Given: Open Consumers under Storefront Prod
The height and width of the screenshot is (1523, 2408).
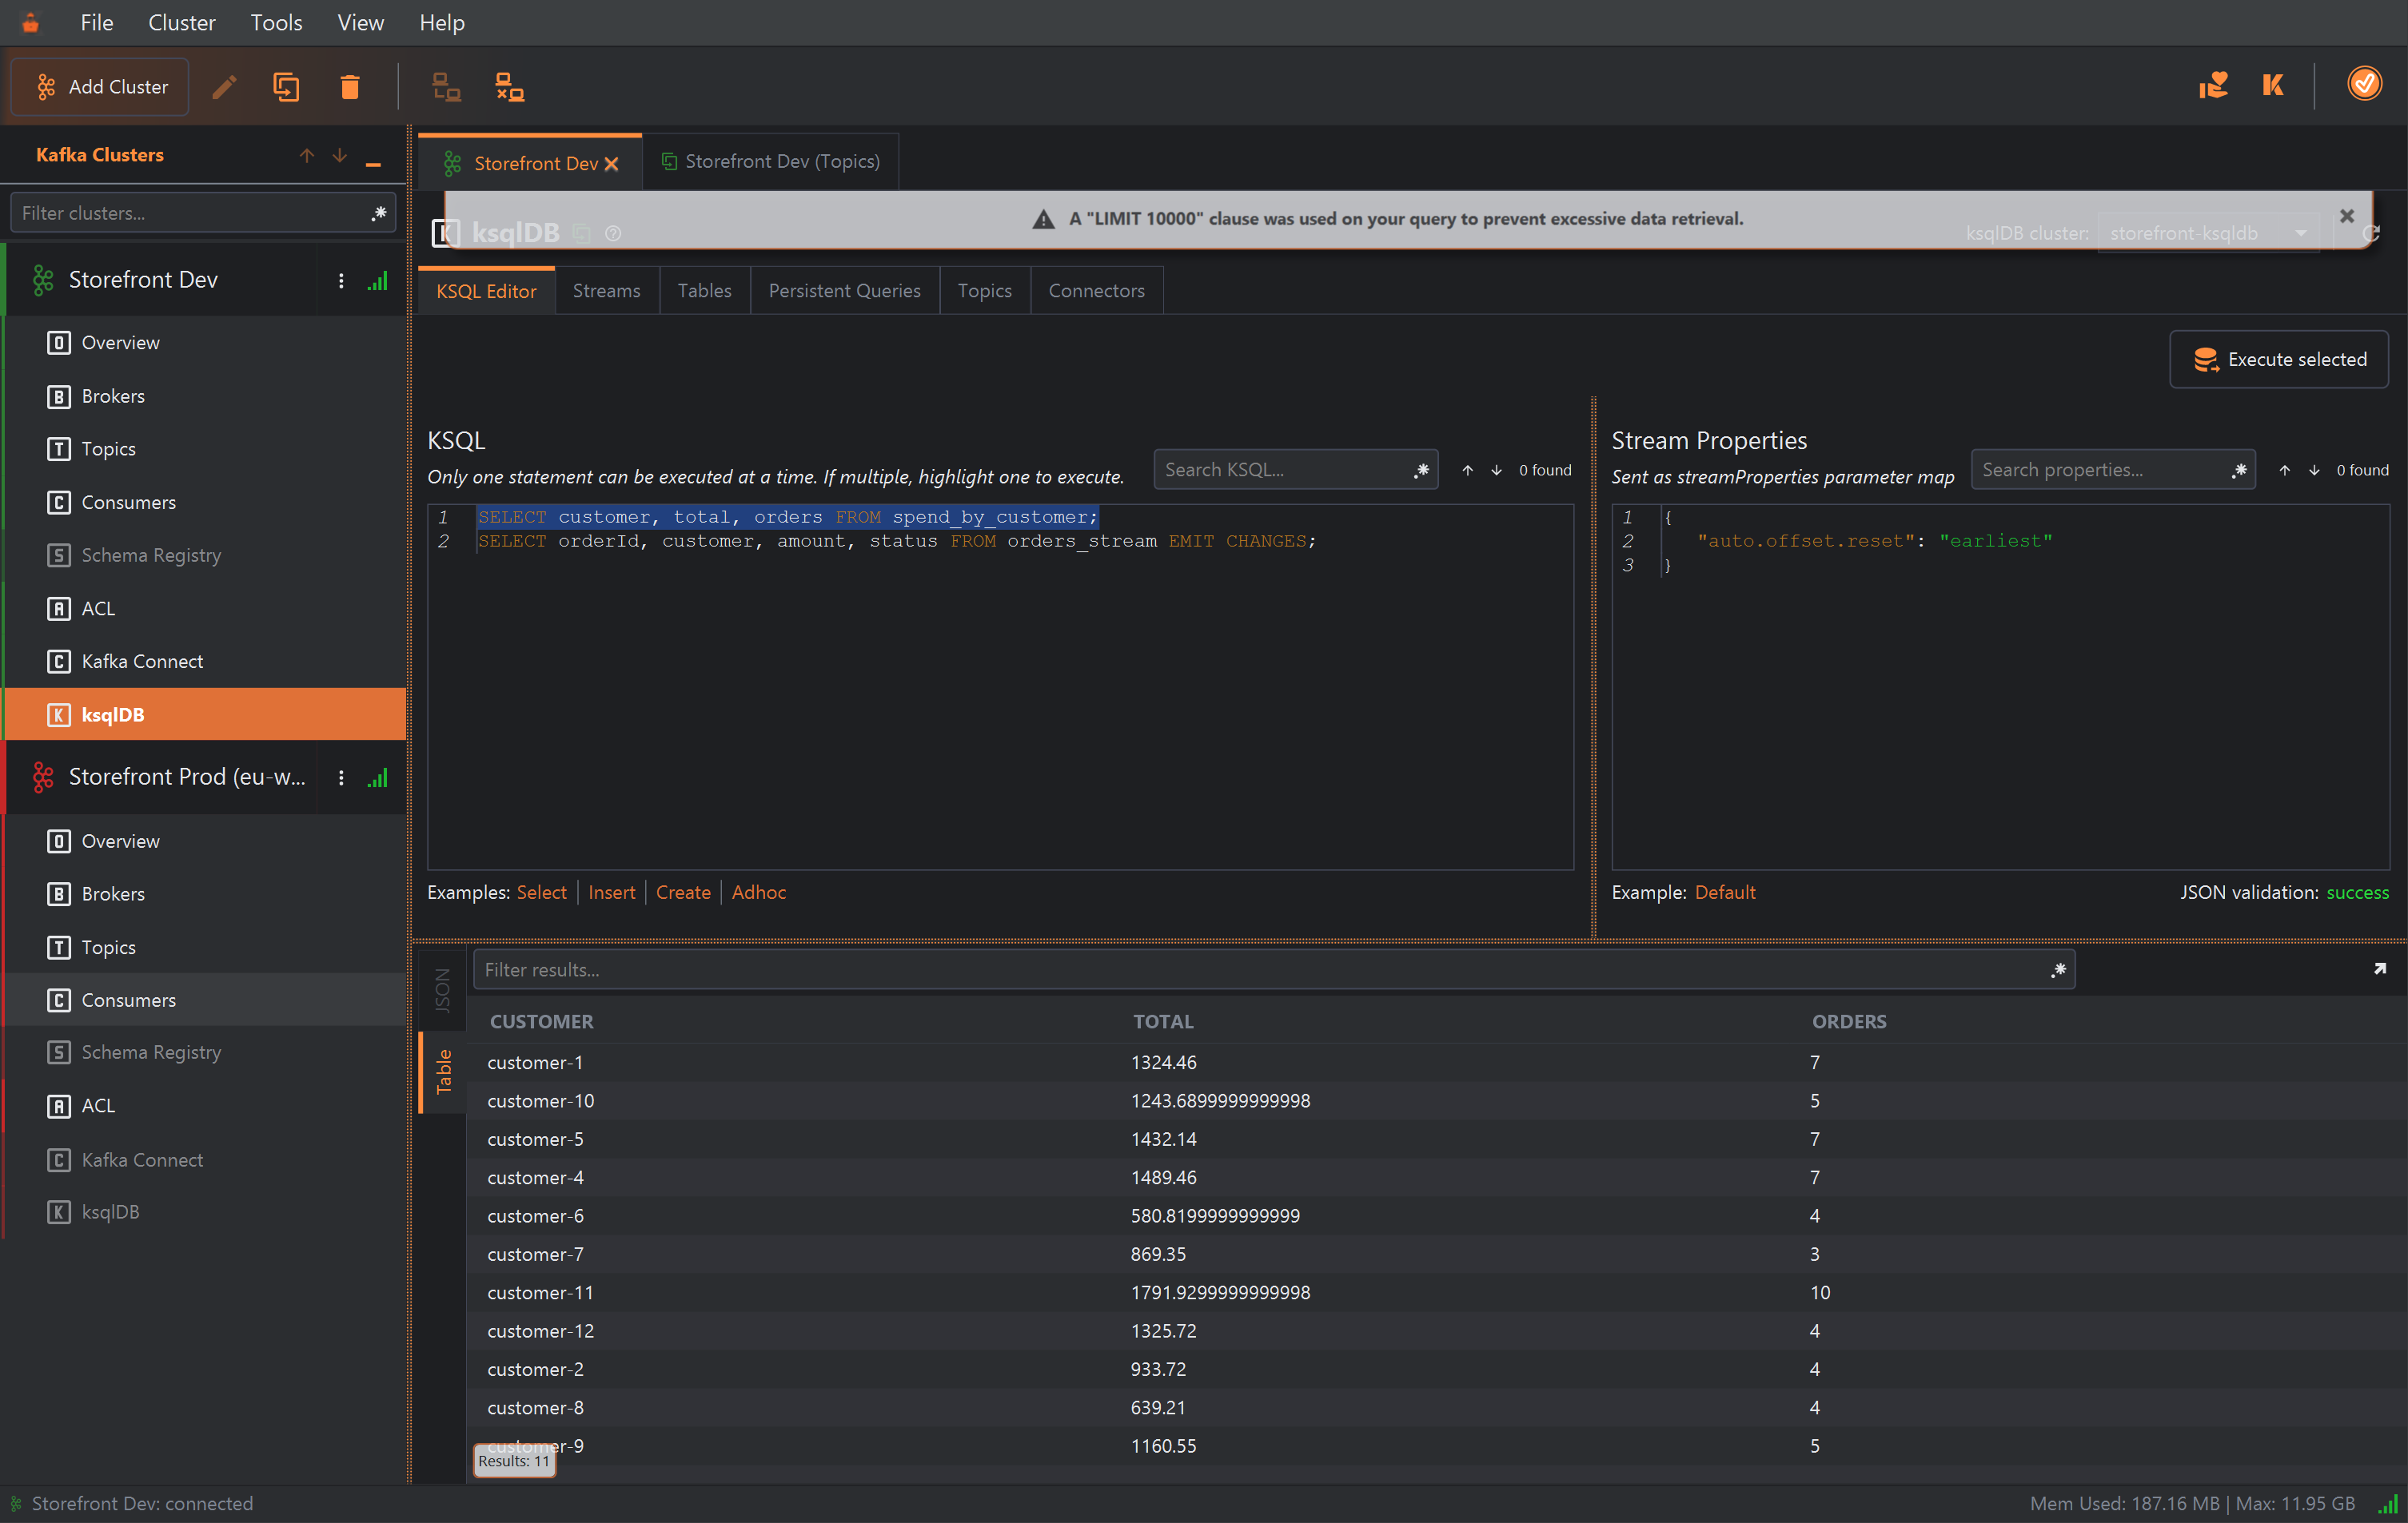Looking at the screenshot, I should pyautogui.click(x=205, y=1000).
